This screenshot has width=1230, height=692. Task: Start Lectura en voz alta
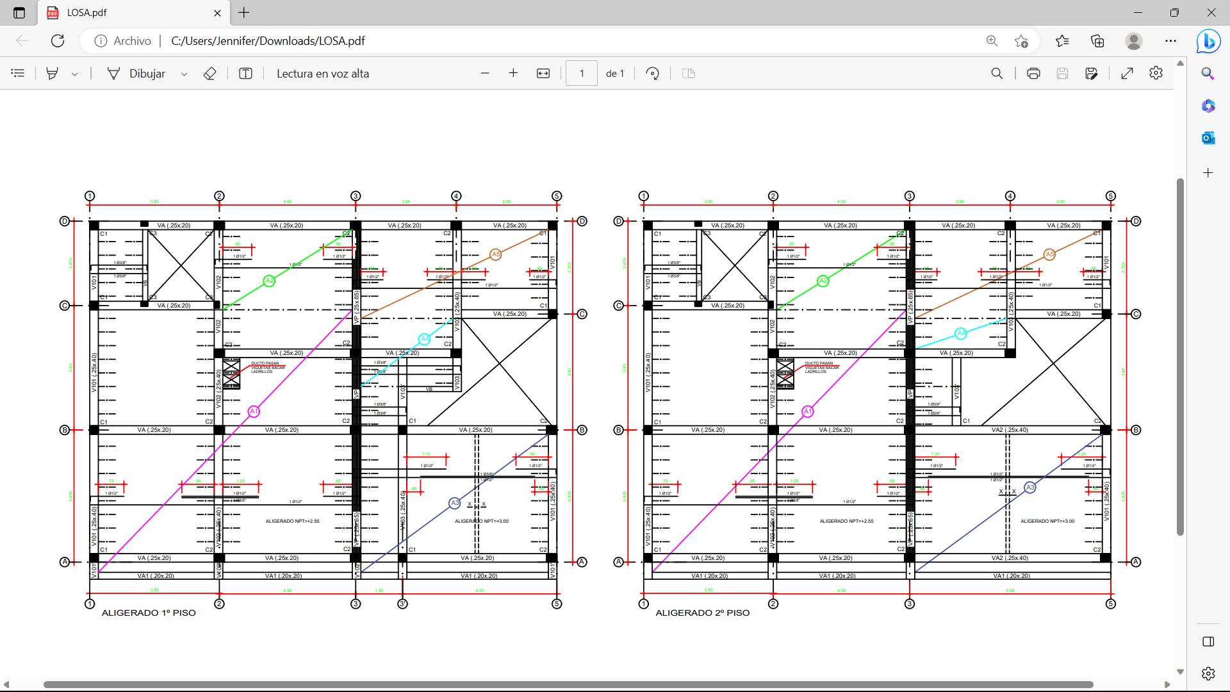pyautogui.click(x=322, y=74)
